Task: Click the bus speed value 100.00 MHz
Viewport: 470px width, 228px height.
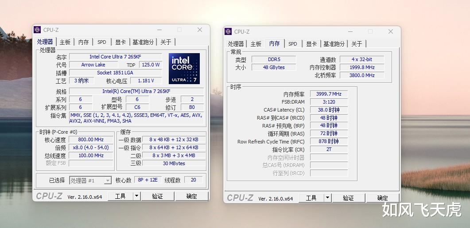Action: click(x=91, y=155)
